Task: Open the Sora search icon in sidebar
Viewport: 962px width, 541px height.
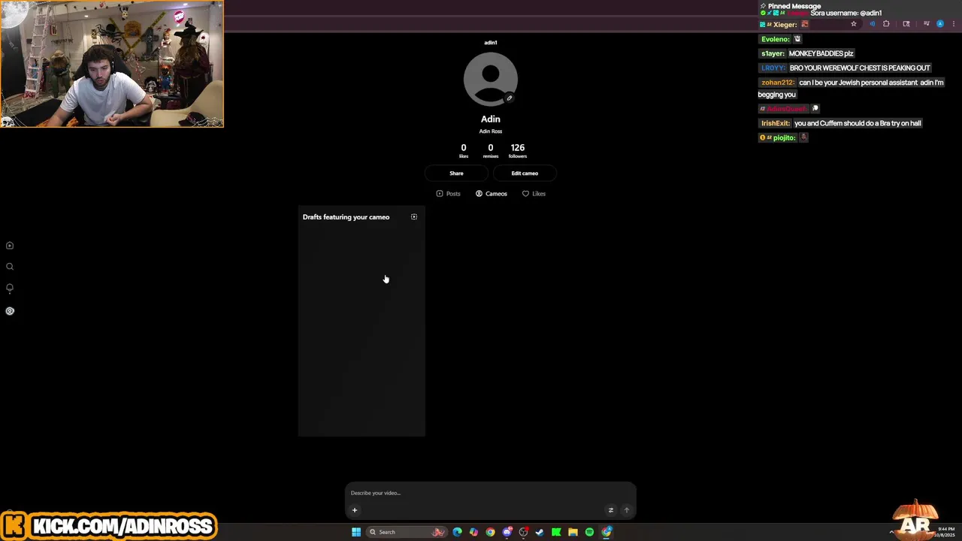Action: tap(10, 267)
